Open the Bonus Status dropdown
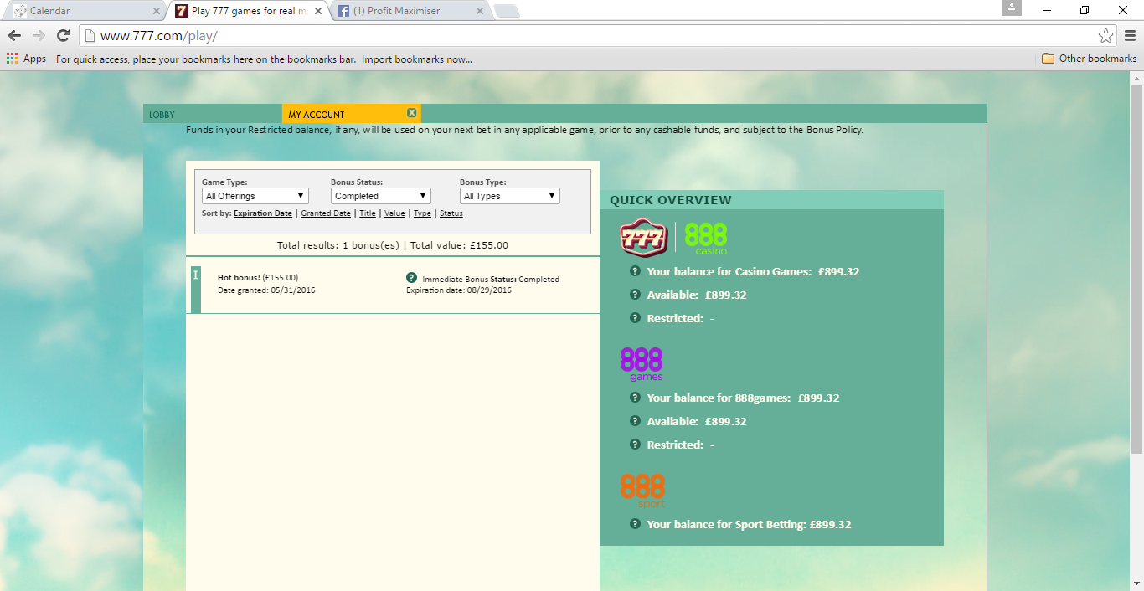Image resolution: width=1144 pixels, height=591 pixels. click(x=381, y=196)
